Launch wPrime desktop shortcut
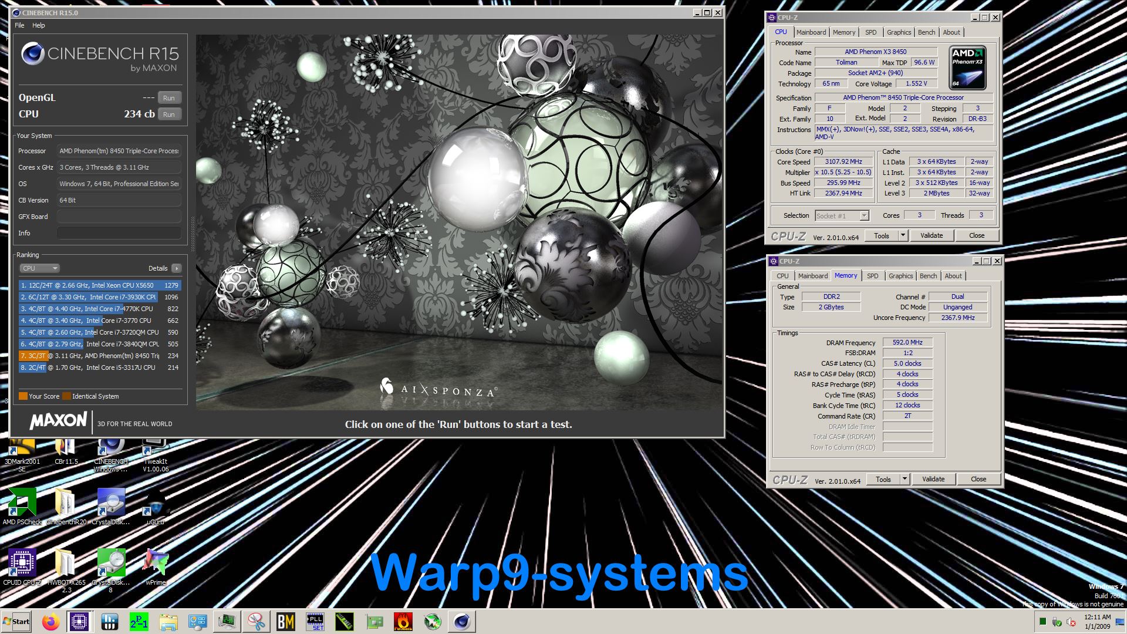 (x=156, y=568)
